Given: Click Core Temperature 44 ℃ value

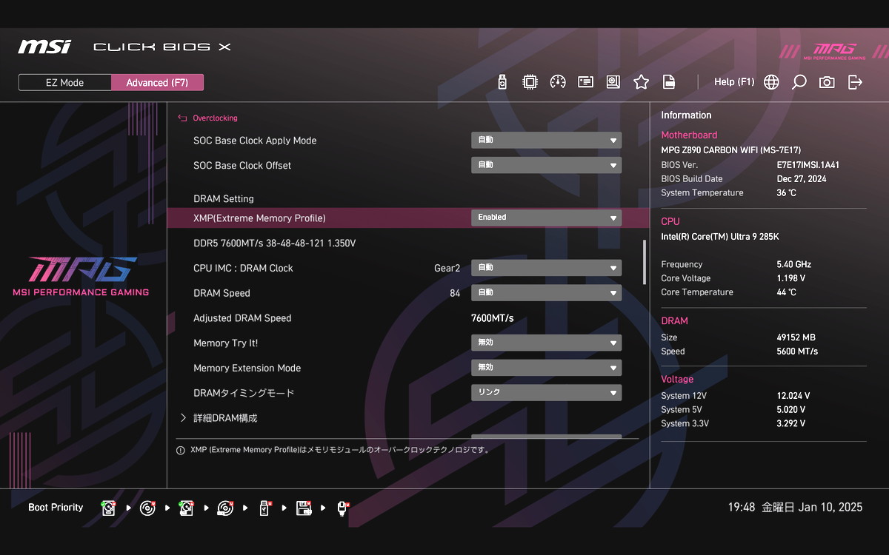Looking at the screenshot, I should click(787, 292).
